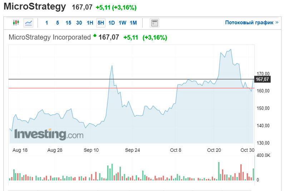Choose the 5H timeframe button
The width and height of the screenshot is (286, 191).
click(x=101, y=23)
